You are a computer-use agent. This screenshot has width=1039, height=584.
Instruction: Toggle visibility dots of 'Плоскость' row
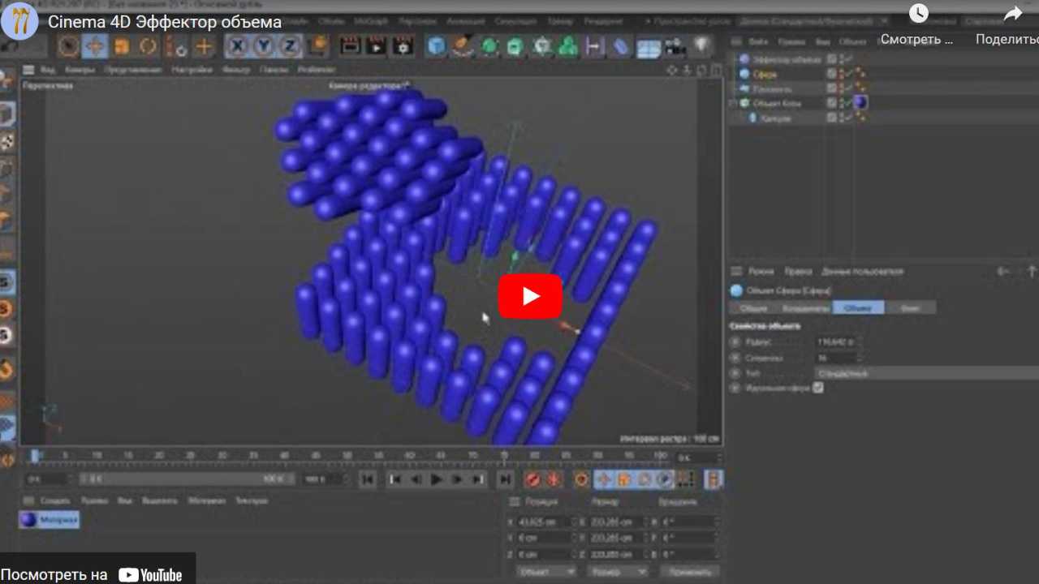coord(841,88)
